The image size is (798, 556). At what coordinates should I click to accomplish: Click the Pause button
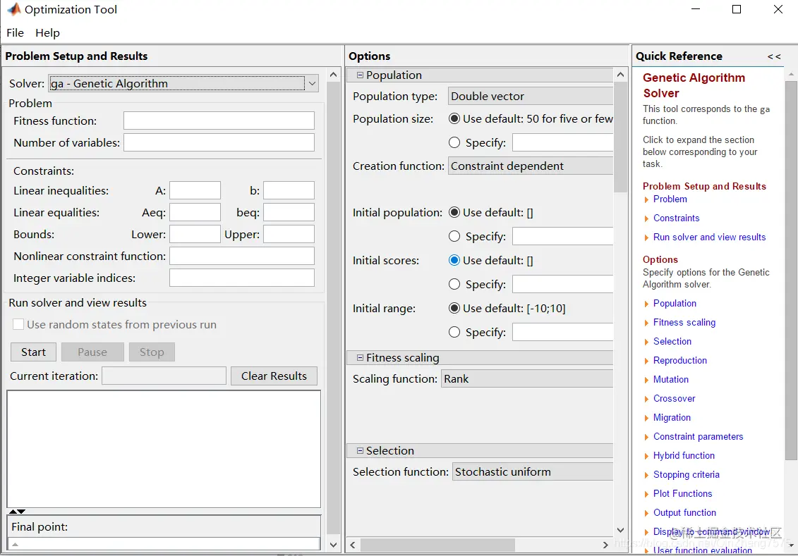(92, 352)
